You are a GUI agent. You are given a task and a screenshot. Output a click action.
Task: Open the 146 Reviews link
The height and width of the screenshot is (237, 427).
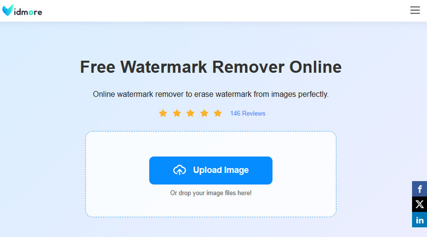pyautogui.click(x=248, y=113)
